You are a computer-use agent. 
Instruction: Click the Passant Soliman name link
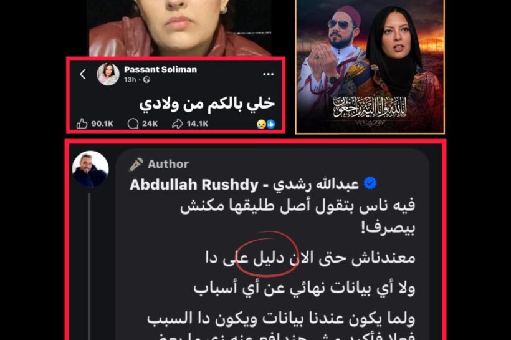click(x=160, y=69)
